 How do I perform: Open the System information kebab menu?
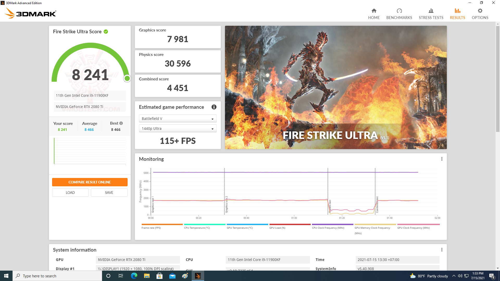tap(442, 249)
